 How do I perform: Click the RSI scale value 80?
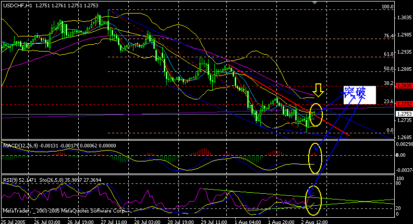point(398,183)
